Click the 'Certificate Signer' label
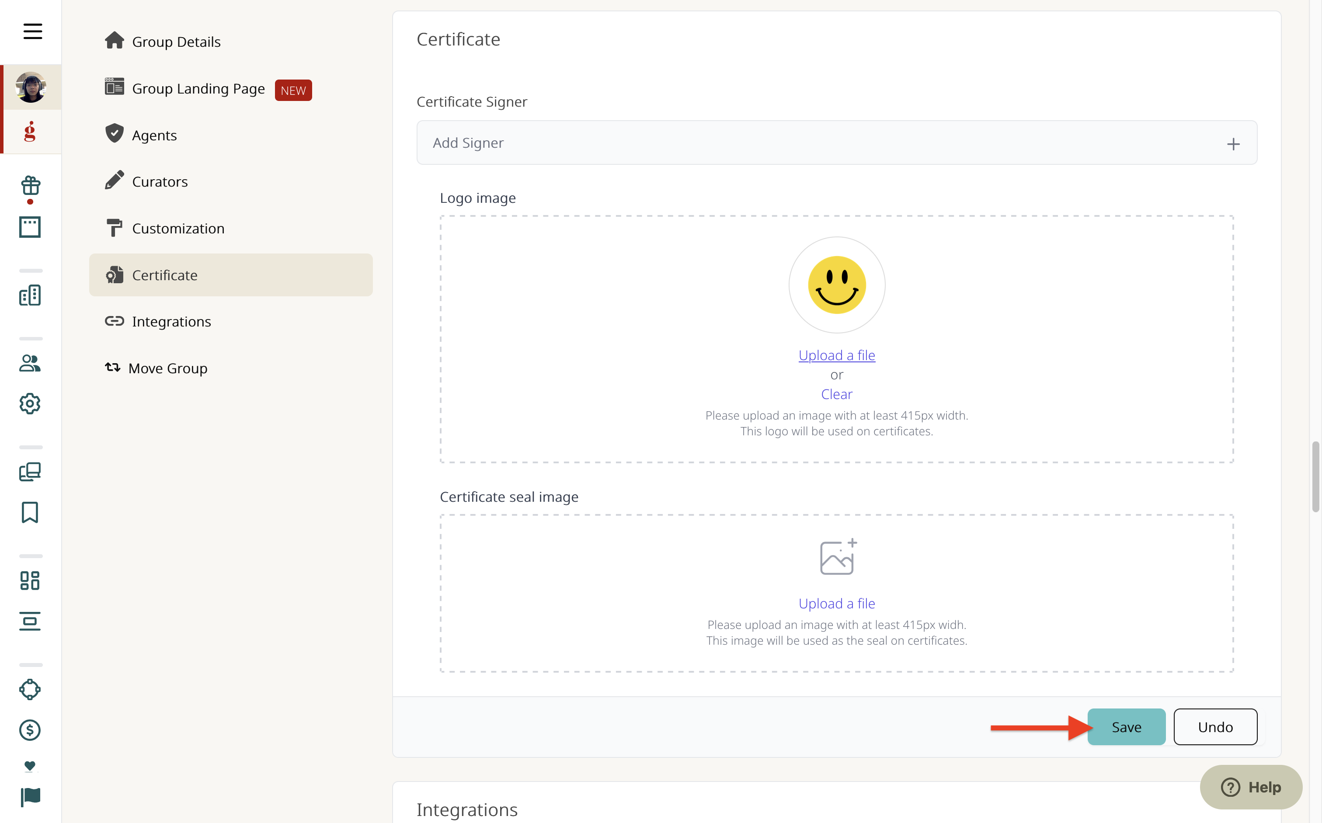Image resolution: width=1322 pixels, height=823 pixels. tap(472, 102)
